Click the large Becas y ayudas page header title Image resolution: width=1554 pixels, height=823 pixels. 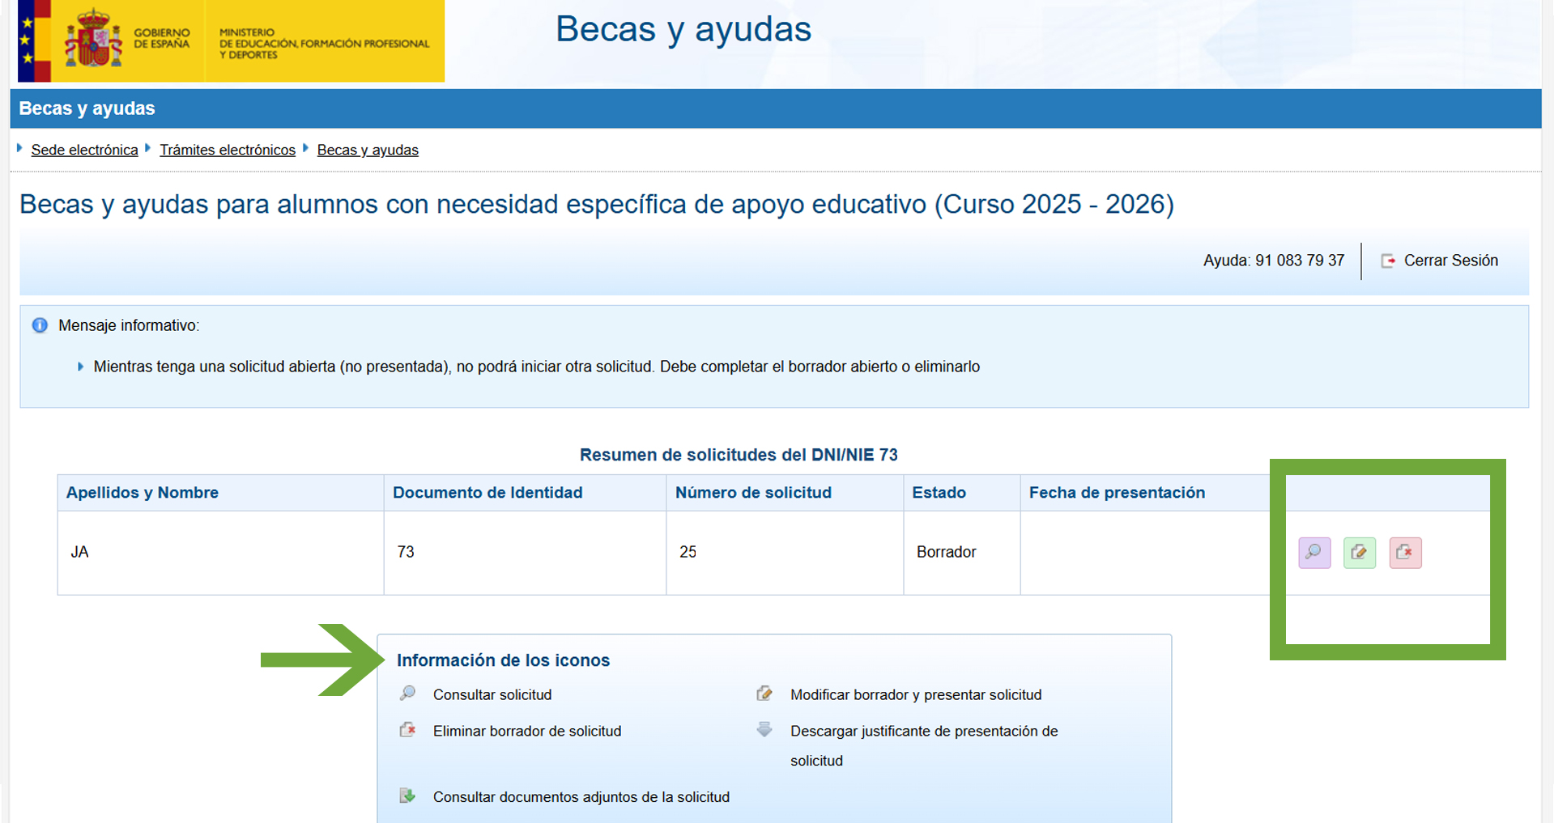coord(683,29)
